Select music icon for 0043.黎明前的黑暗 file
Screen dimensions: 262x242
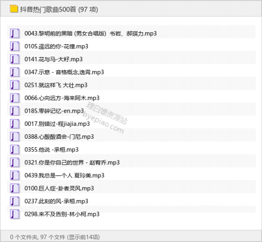click(15, 34)
